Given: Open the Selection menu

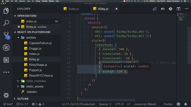Looking at the screenshot, I should (x=22, y=1).
